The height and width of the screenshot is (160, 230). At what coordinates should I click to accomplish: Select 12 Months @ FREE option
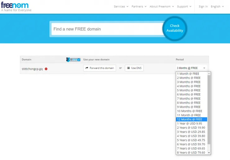pos(191,119)
